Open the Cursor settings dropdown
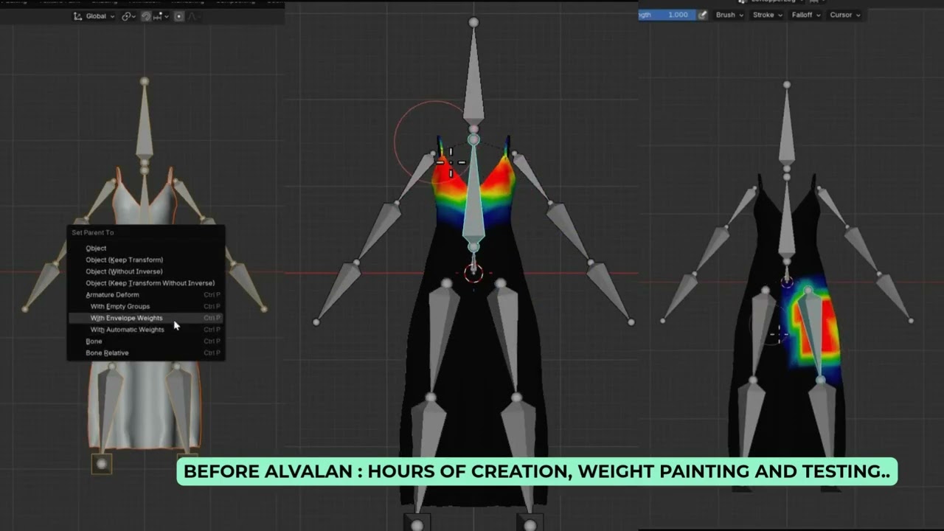 844,15
